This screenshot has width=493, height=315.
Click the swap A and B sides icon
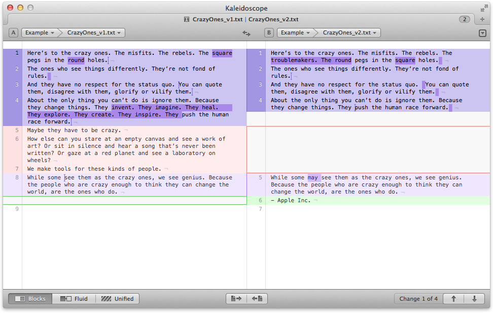click(x=246, y=33)
